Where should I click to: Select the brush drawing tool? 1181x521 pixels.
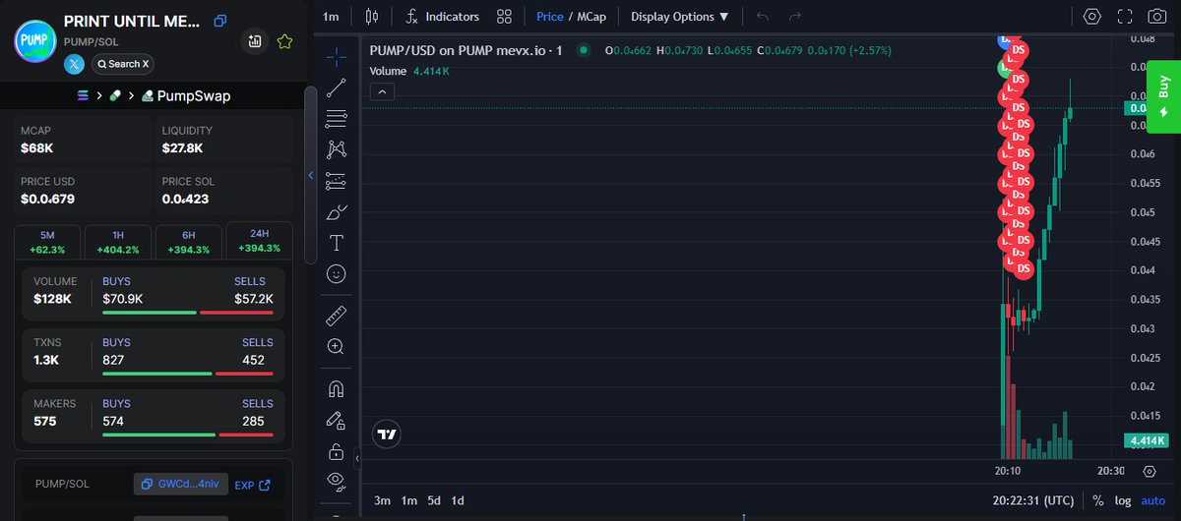(x=337, y=212)
